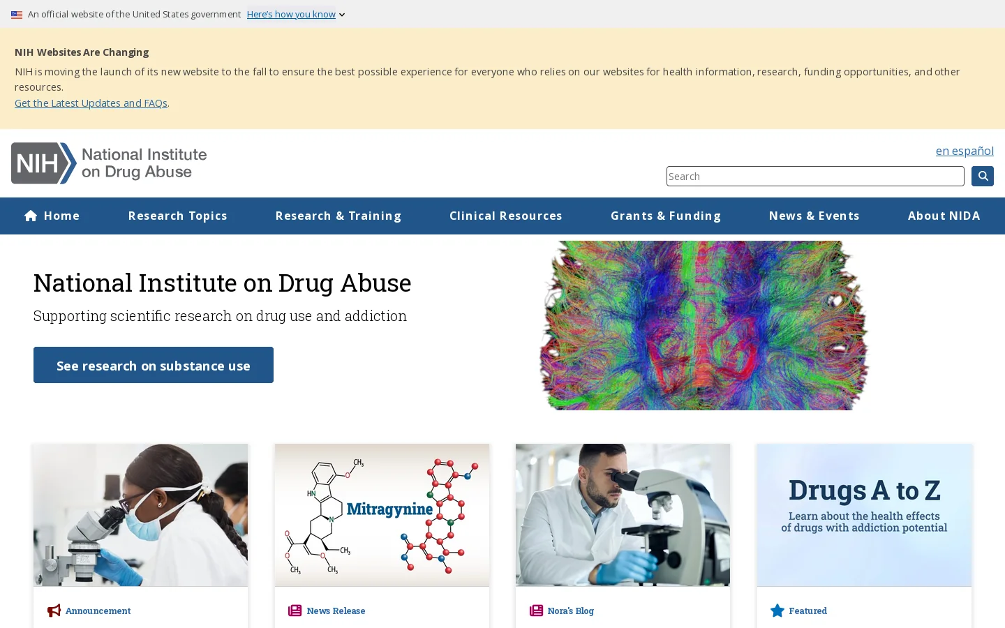Click "NIH Websites Are Changing" heading

tap(82, 52)
